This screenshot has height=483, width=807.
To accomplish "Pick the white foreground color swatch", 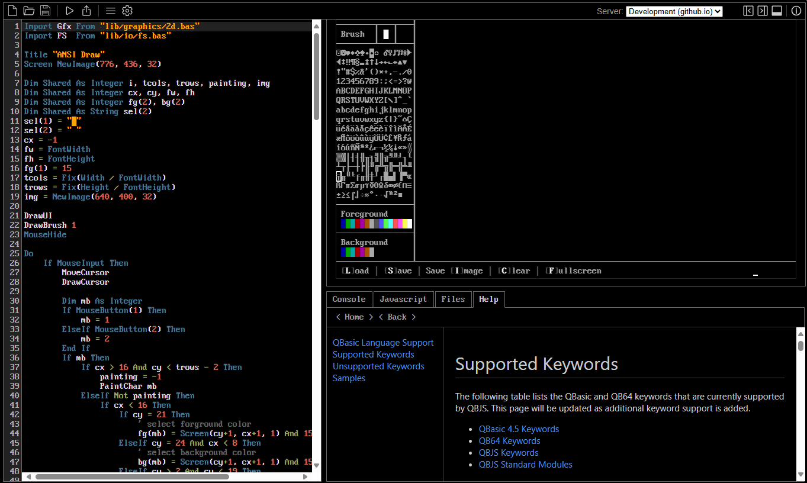I will click(x=410, y=224).
